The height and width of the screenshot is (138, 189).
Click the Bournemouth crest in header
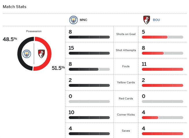coord(147,20)
